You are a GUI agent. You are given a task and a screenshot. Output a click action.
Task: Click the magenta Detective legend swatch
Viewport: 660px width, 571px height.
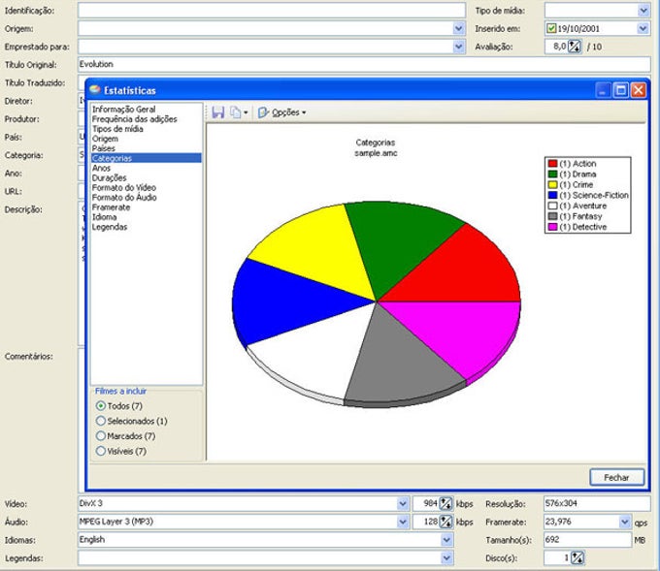pos(552,226)
